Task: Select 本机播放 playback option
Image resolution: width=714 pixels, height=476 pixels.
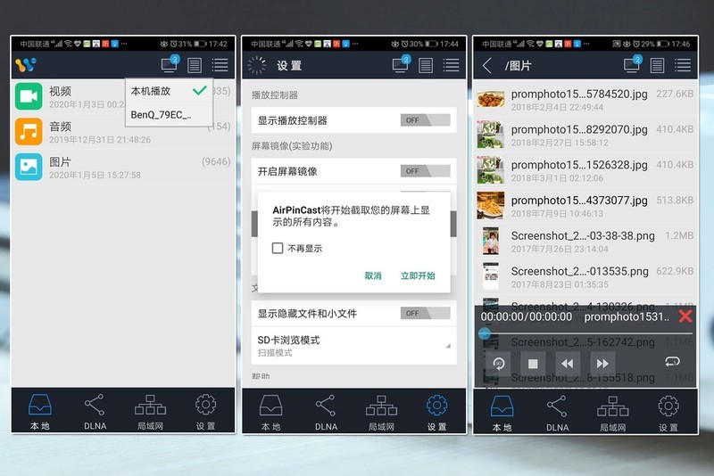Action: click(x=169, y=91)
